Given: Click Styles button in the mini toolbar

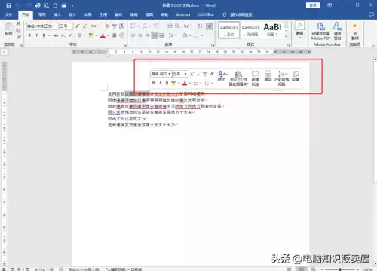Looking at the screenshot, I should [222, 76].
